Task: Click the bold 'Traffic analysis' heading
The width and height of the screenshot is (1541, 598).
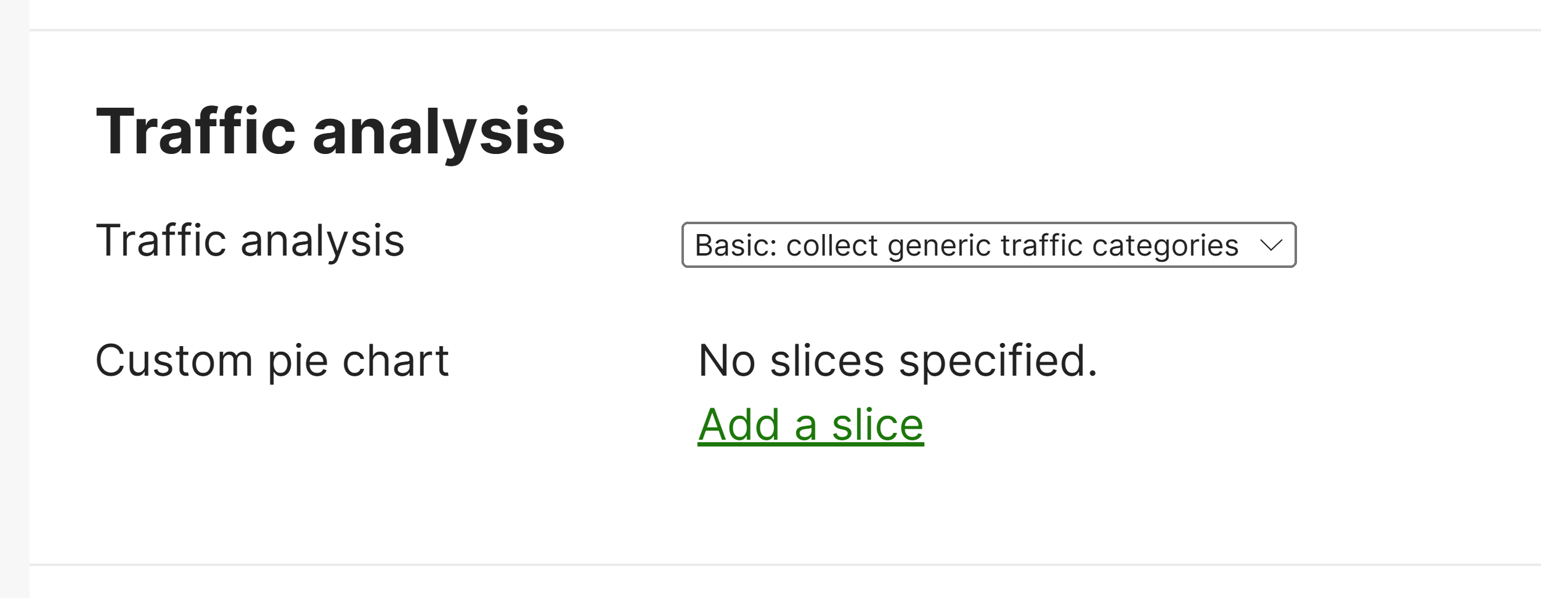Action: pos(330,132)
